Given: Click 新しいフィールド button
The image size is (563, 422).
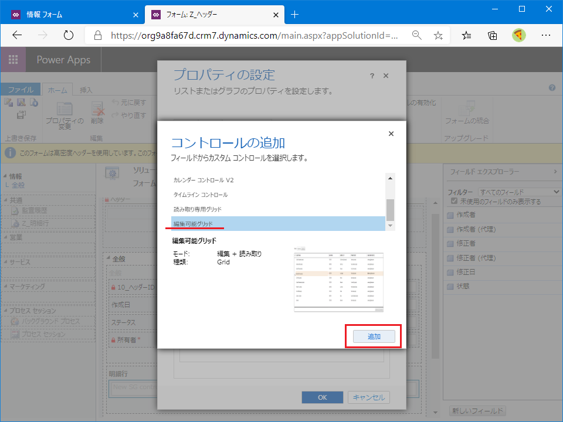Looking at the screenshot, I should 477,410.
